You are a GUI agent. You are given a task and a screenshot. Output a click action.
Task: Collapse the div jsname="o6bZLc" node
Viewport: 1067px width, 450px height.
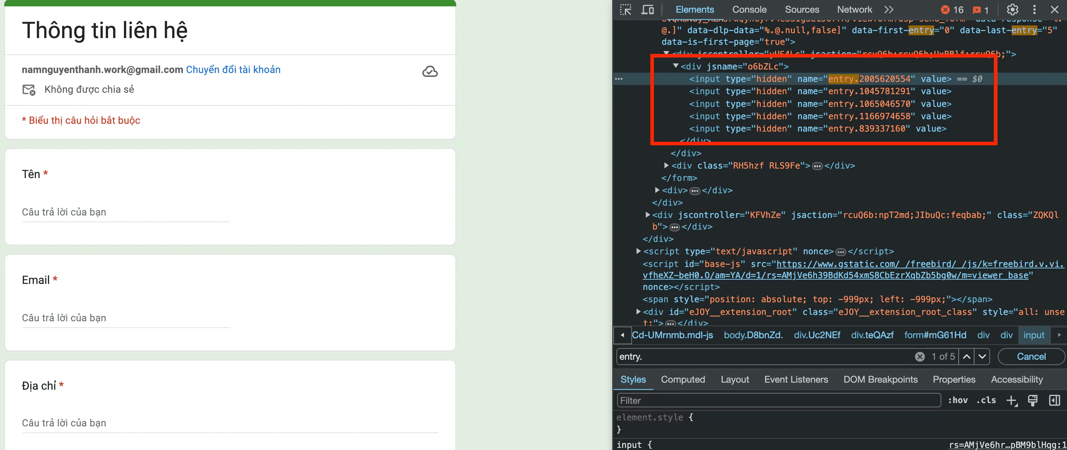click(675, 66)
